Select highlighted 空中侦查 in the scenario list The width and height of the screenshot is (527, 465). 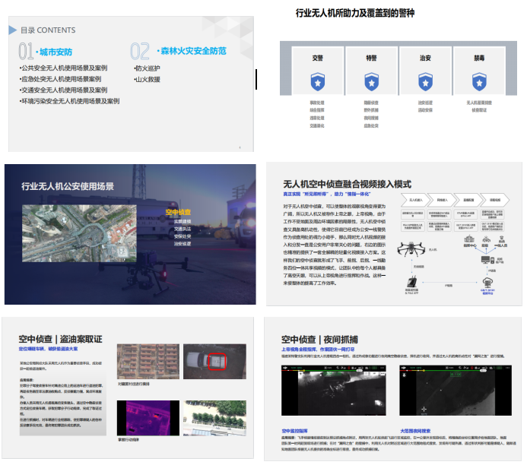click(x=178, y=212)
